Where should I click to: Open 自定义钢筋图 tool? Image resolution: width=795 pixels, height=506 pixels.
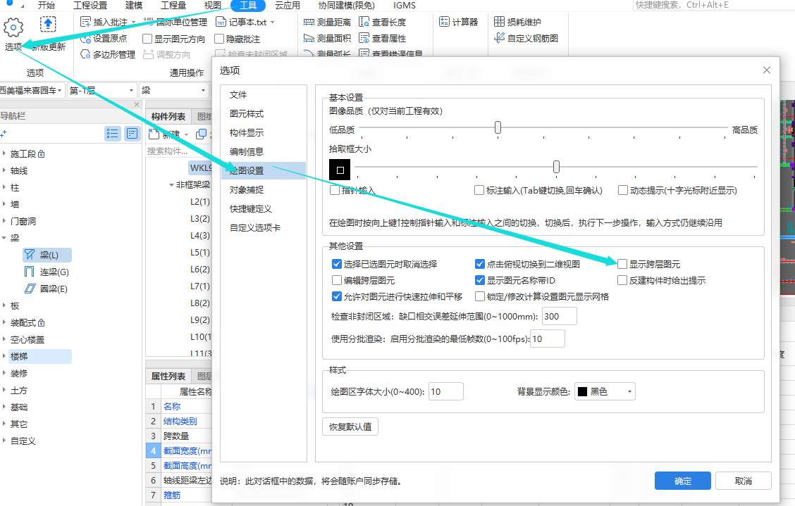point(526,39)
